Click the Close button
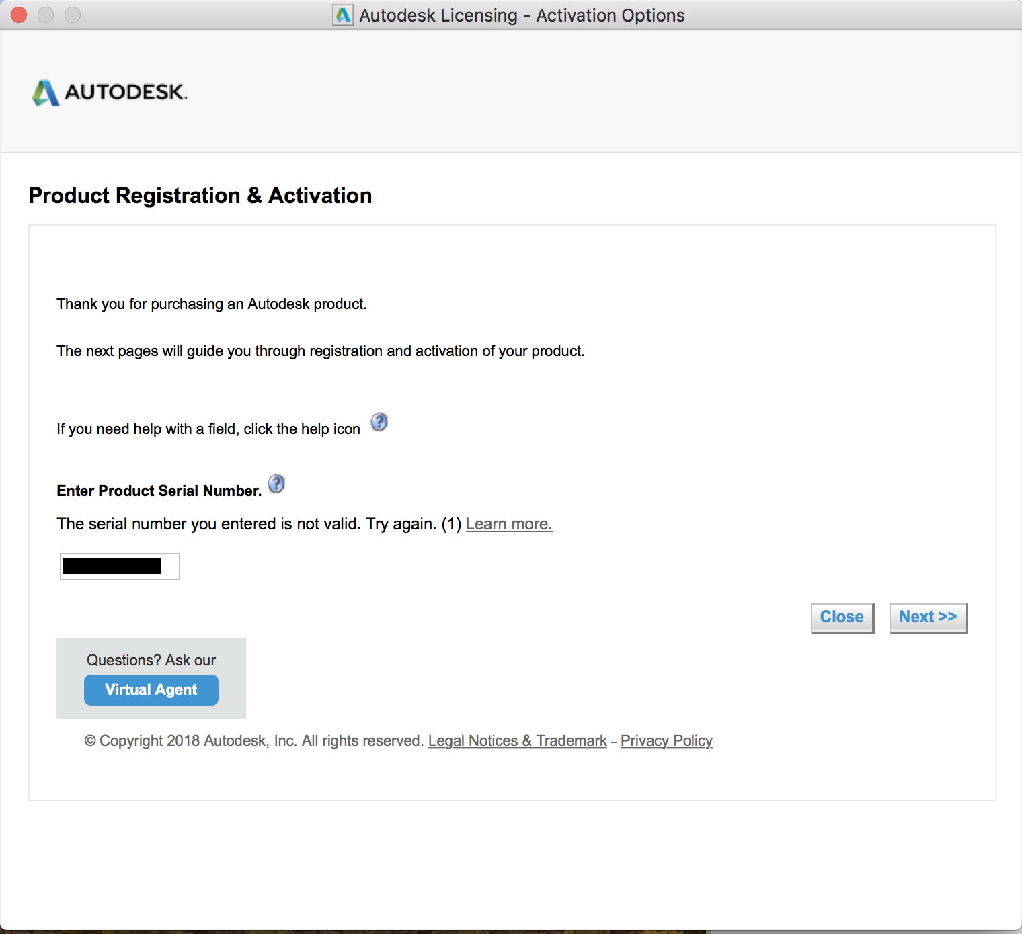This screenshot has width=1022, height=934. pyautogui.click(x=841, y=617)
